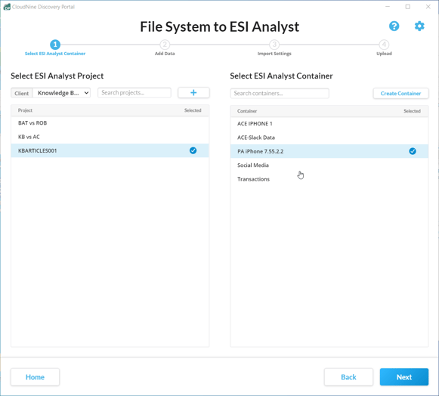The height and width of the screenshot is (396, 439).
Task: Select the KB vs AC project
Action: (110, 137)
